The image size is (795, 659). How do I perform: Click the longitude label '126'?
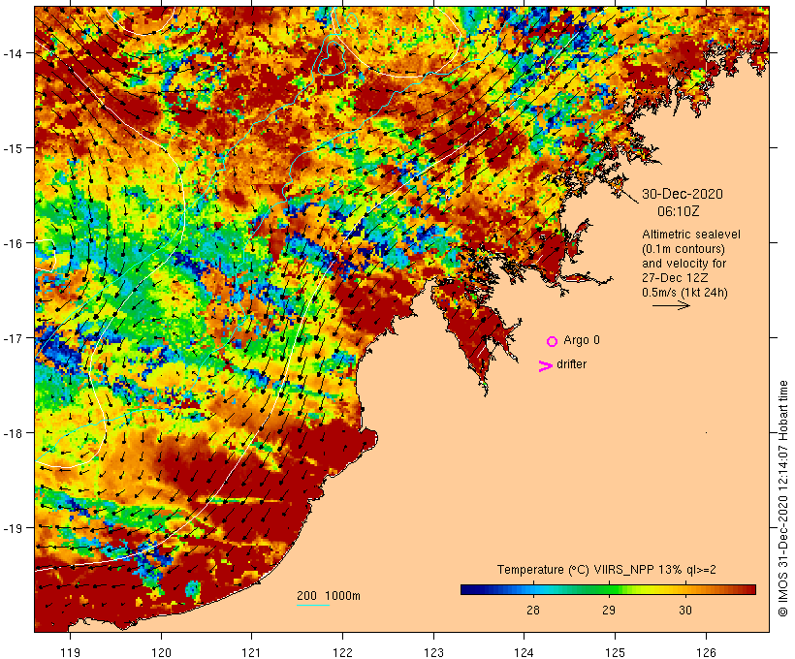point(706,652)
